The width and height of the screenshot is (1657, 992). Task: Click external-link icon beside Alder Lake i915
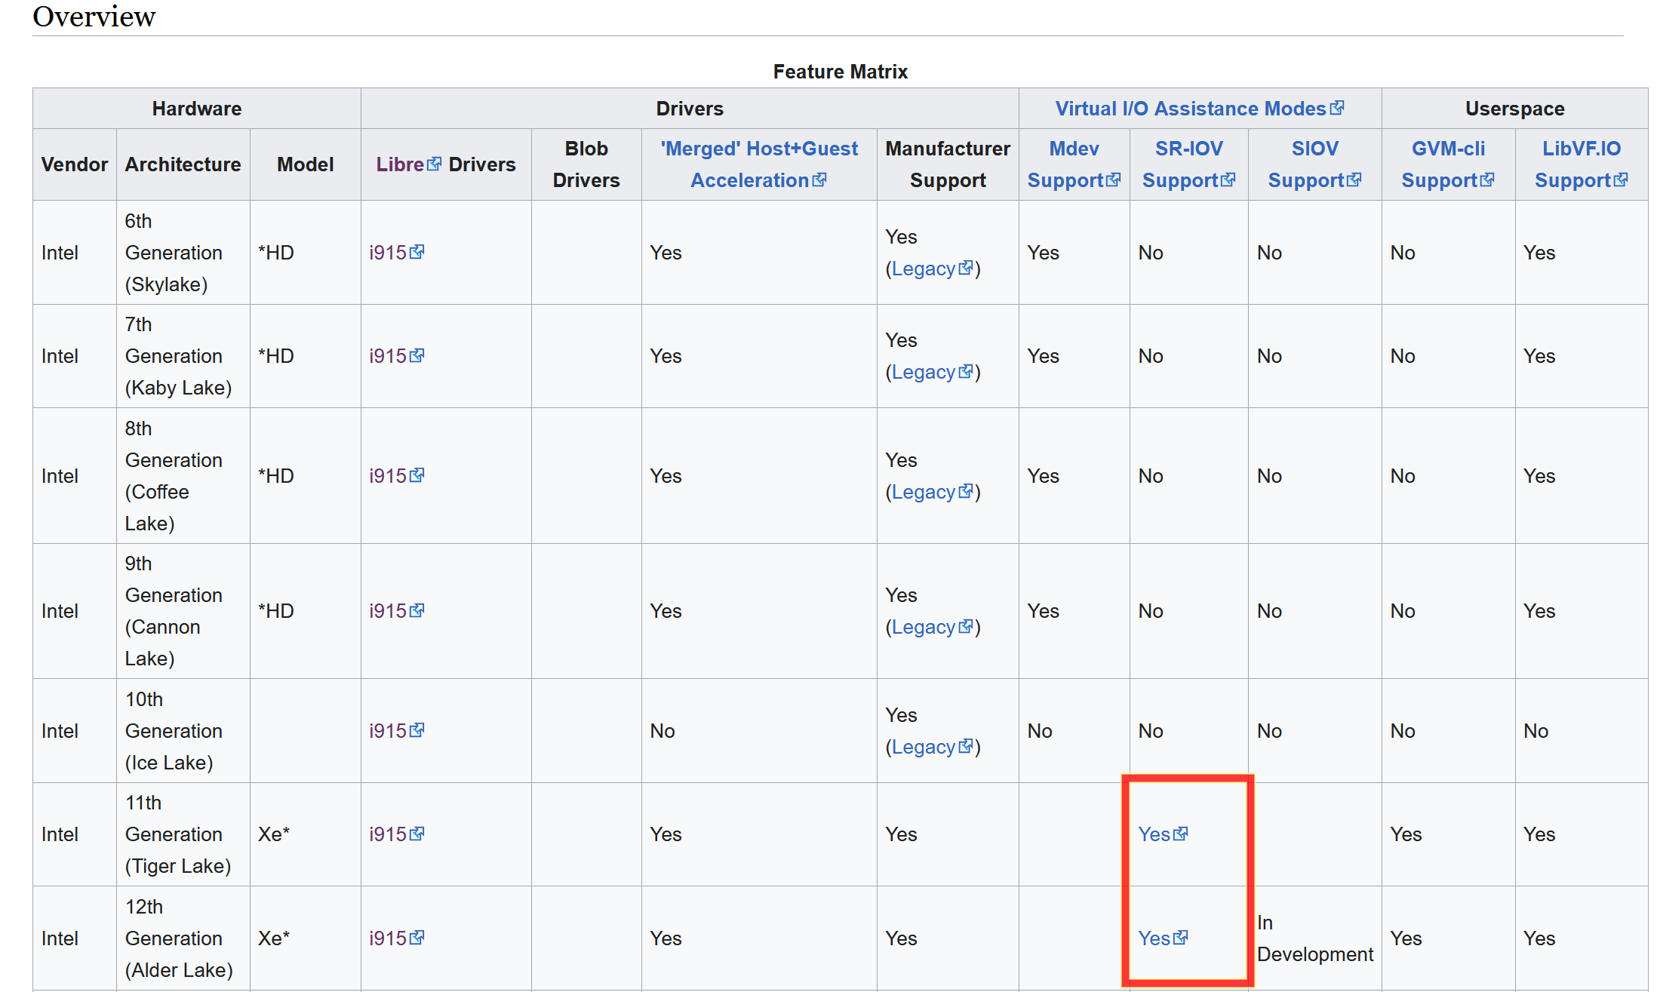pos(417,938)
